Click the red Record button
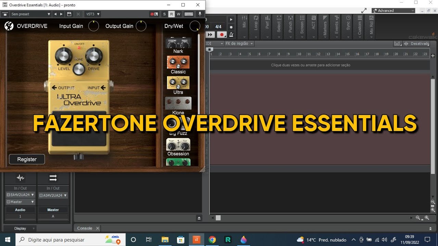Image resolution: width=438 pixels, height=246 pixels. point(222,35)
